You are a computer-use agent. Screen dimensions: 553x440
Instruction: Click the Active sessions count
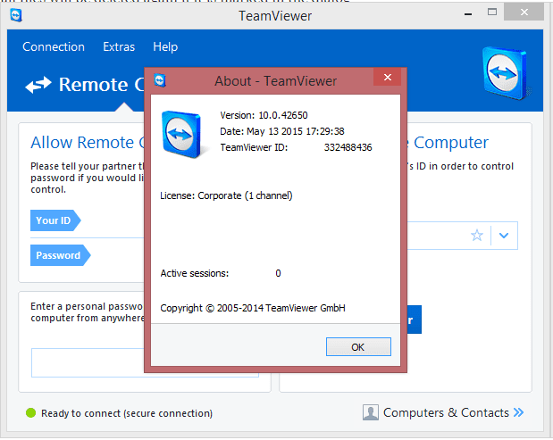tap(278, 273)
